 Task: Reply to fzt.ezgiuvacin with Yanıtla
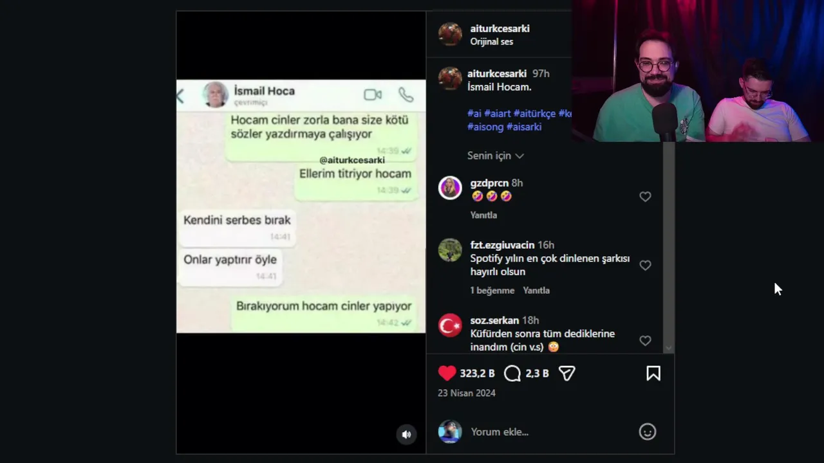click(536, 291)
